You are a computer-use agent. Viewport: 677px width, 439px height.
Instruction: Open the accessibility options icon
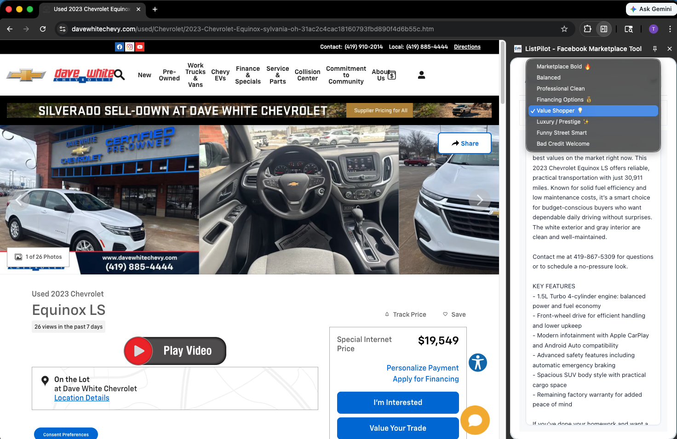click(478, 363)
